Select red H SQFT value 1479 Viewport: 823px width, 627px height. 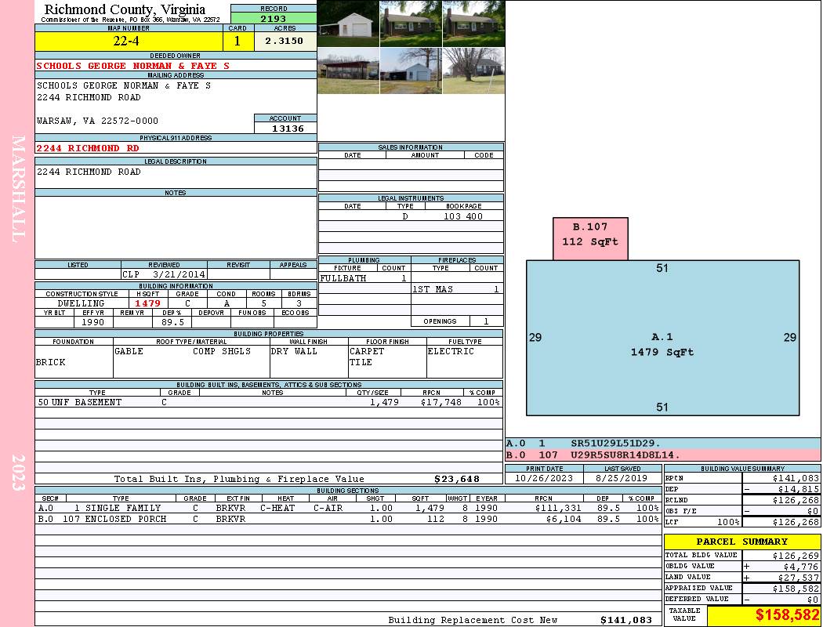coord(147,303)
